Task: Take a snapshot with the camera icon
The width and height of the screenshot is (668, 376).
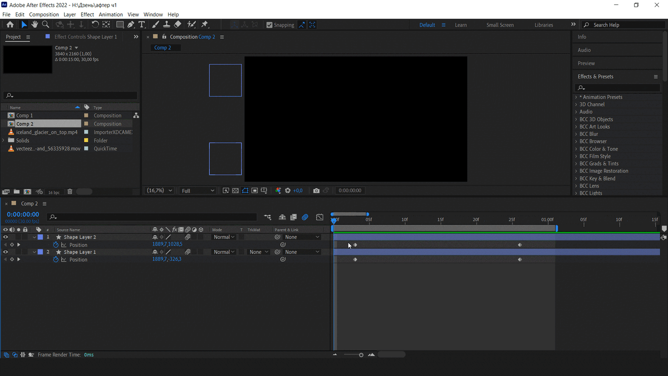Action: pos(316,191)
